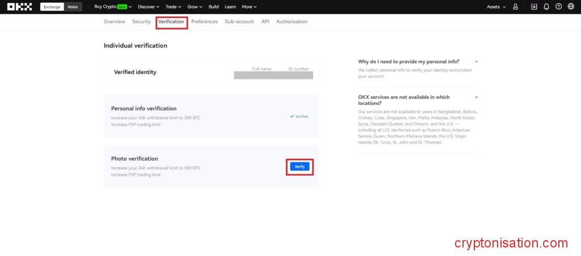Click the download app icon
The height and width of the screenshot is (256, 581).
coord(534,7)
